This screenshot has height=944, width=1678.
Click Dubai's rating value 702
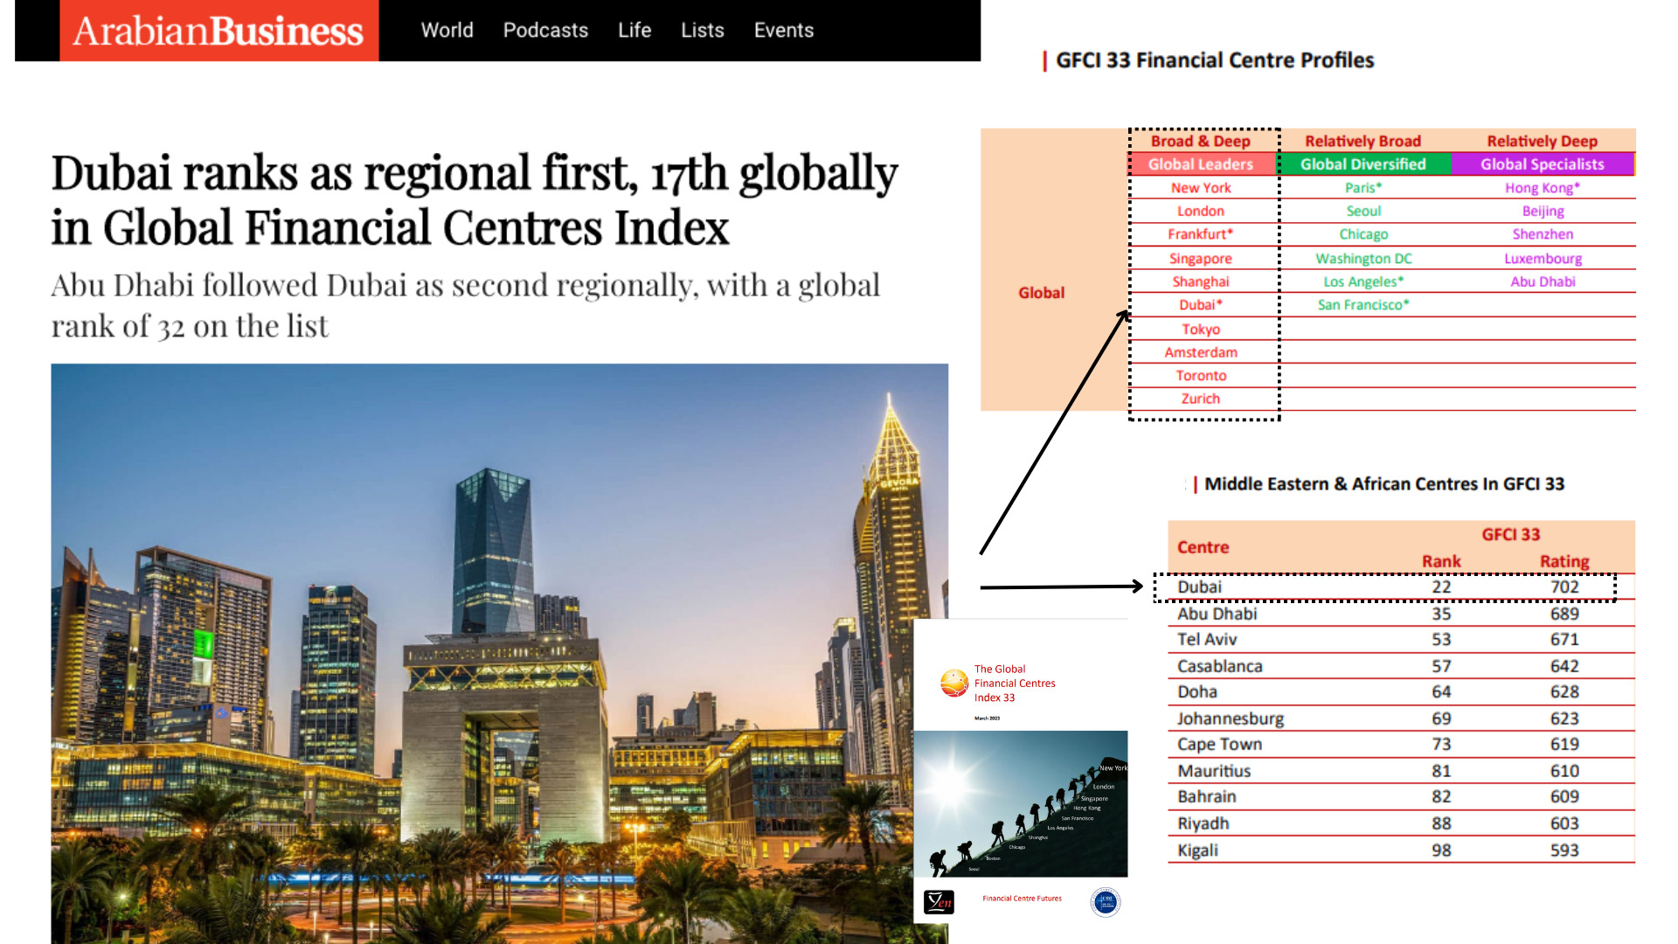1564,587
